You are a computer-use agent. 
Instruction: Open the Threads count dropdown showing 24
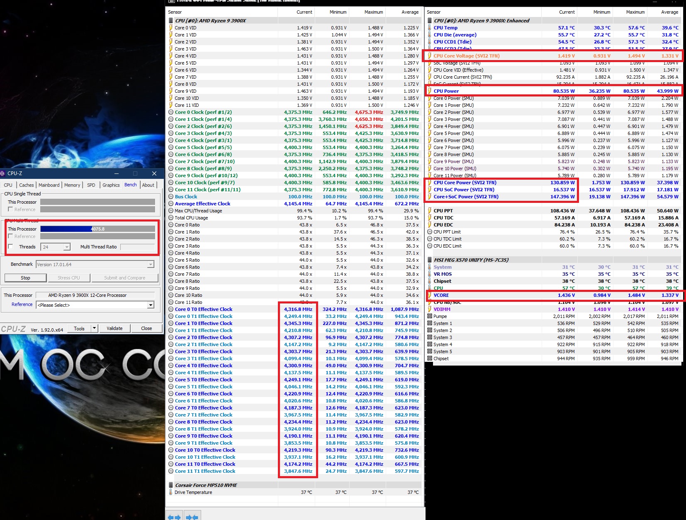(x=66, y=247)
